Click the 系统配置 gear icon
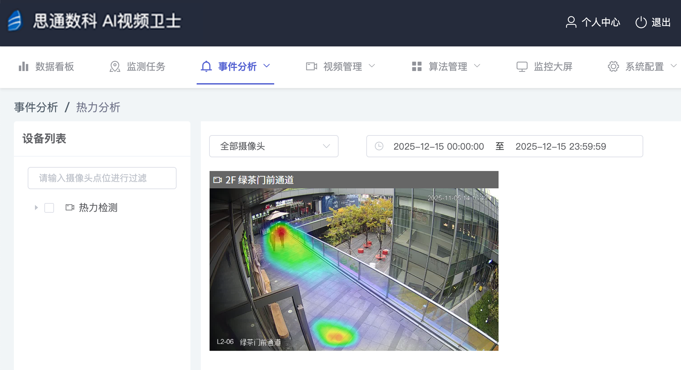This screenshot has width=681, height=370. coord(613,67)
